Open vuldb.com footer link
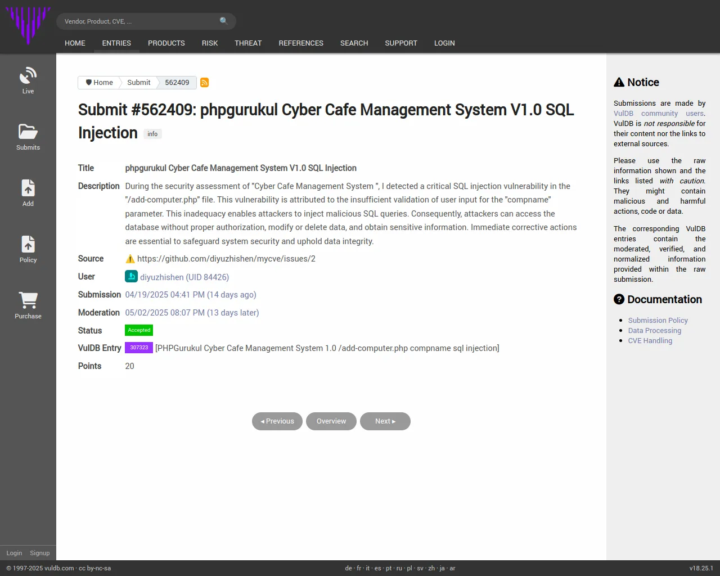The height and width of the screenshot is (576, 720). pos(59,568)
